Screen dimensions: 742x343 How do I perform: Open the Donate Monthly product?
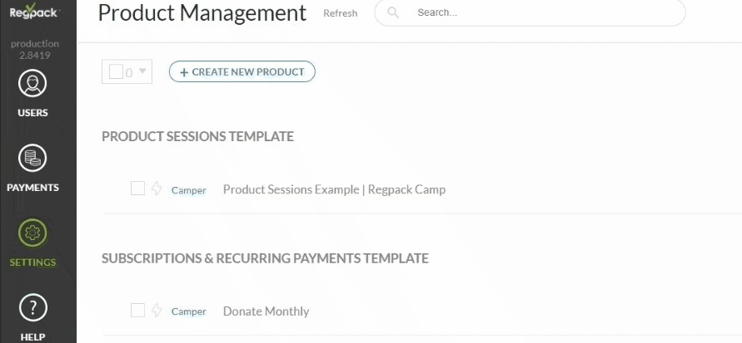[x=266, y=311]
